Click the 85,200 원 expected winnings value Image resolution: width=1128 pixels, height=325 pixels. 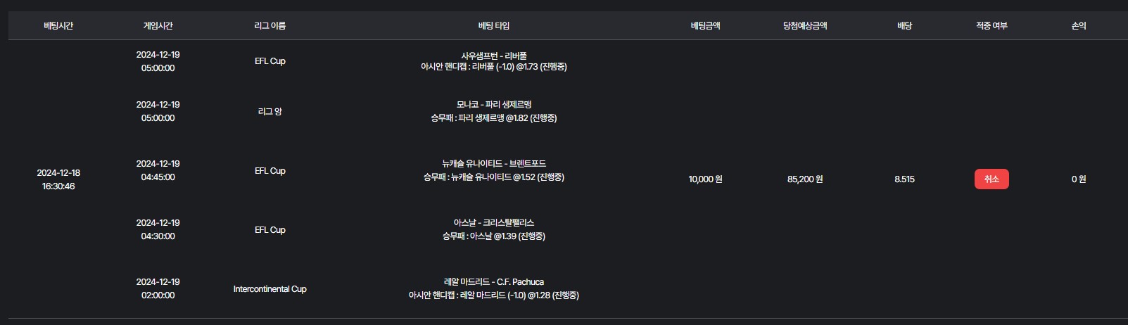coord(804,179)
